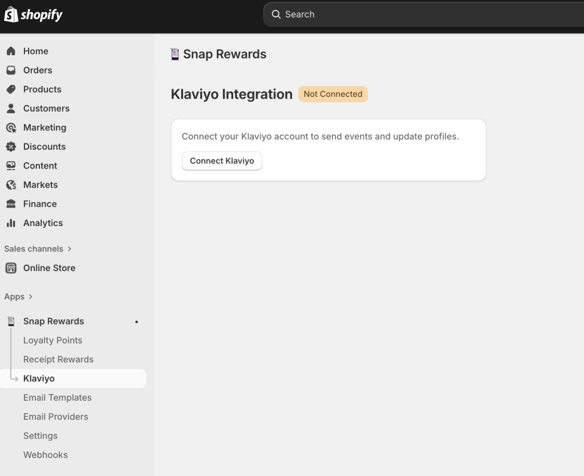This screenshot has width=584, height=476.
Task: Click the Products tag icon
Action: 11,89
